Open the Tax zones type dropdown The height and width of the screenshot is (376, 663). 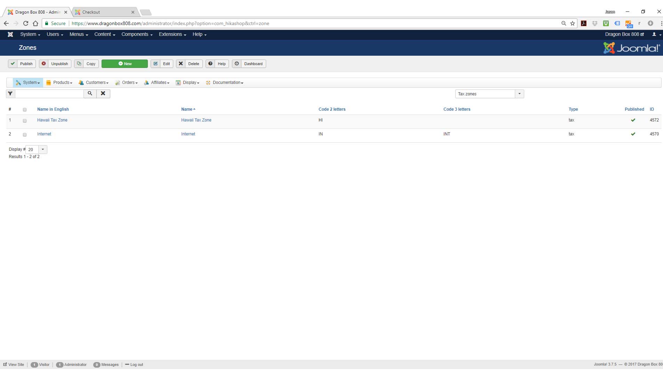click(489, 94)
